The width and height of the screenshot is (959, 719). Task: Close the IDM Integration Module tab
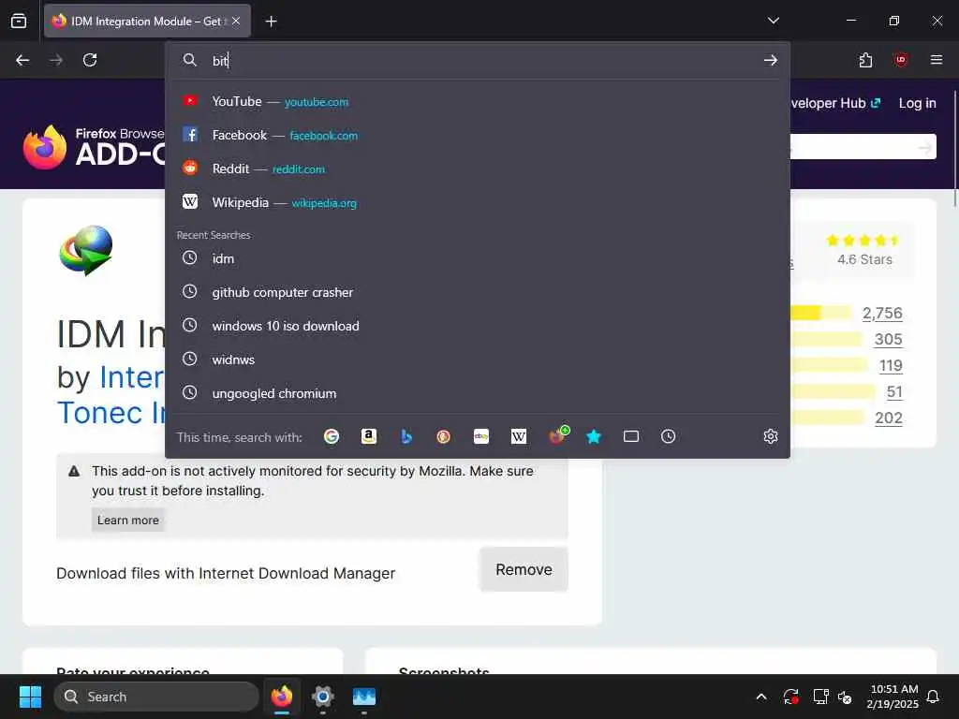(x=236, y=21)
